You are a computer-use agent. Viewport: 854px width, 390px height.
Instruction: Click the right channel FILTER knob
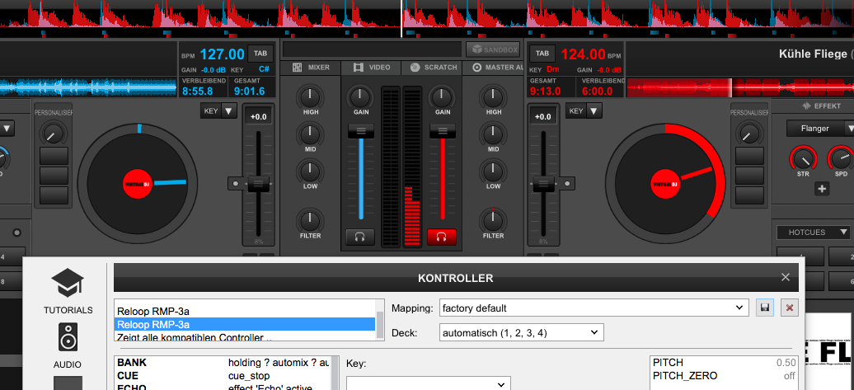tap(494, 221)
